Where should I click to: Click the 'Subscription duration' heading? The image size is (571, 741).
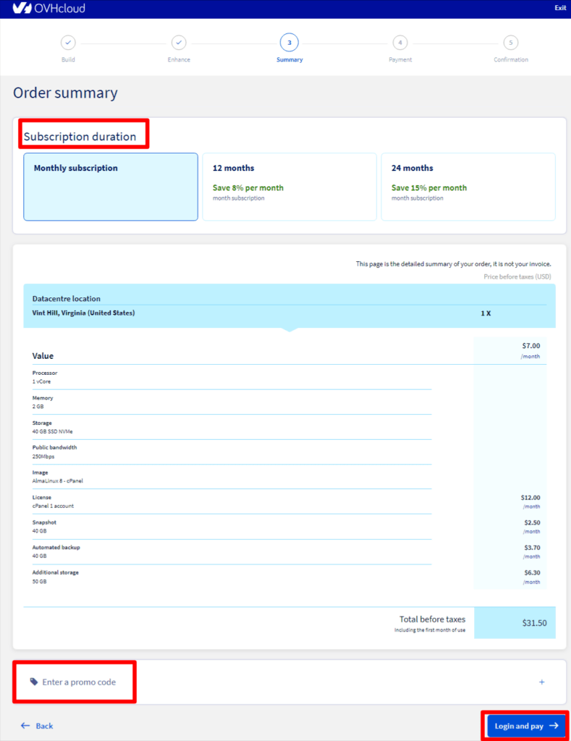[80, 137]
